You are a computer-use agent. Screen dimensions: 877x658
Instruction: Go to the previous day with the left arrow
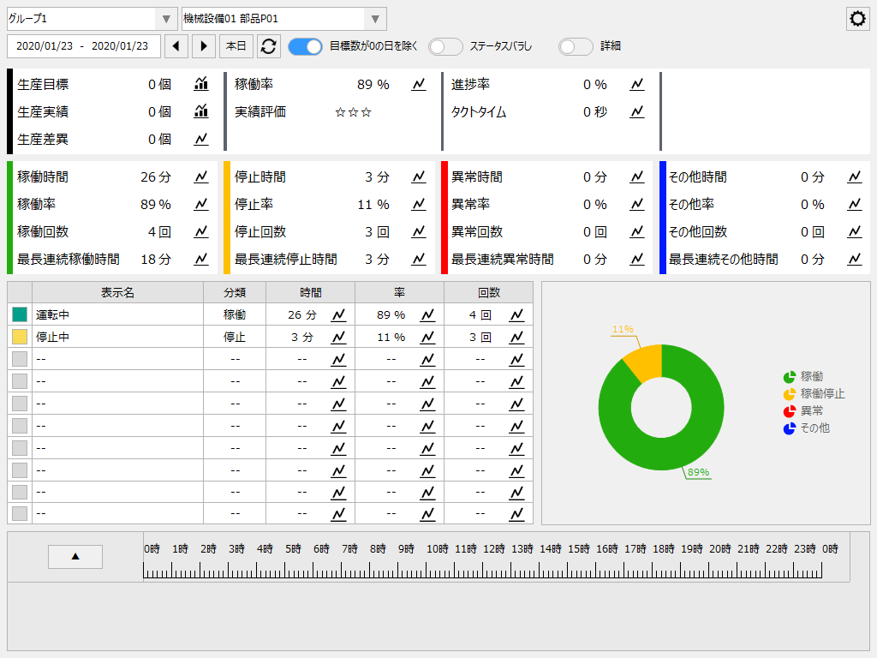pyautogui.click(x=177, y=46)
